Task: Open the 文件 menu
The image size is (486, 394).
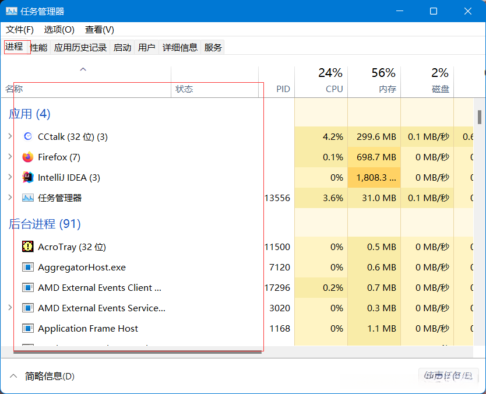Action: coord(20,29)
